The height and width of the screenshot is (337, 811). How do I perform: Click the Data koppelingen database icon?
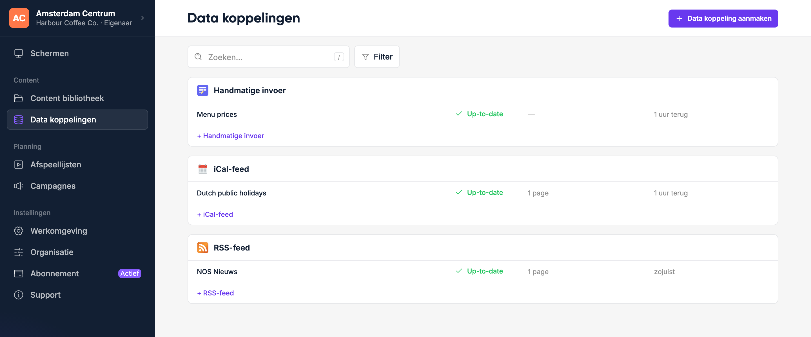click(x=19, y=120)
